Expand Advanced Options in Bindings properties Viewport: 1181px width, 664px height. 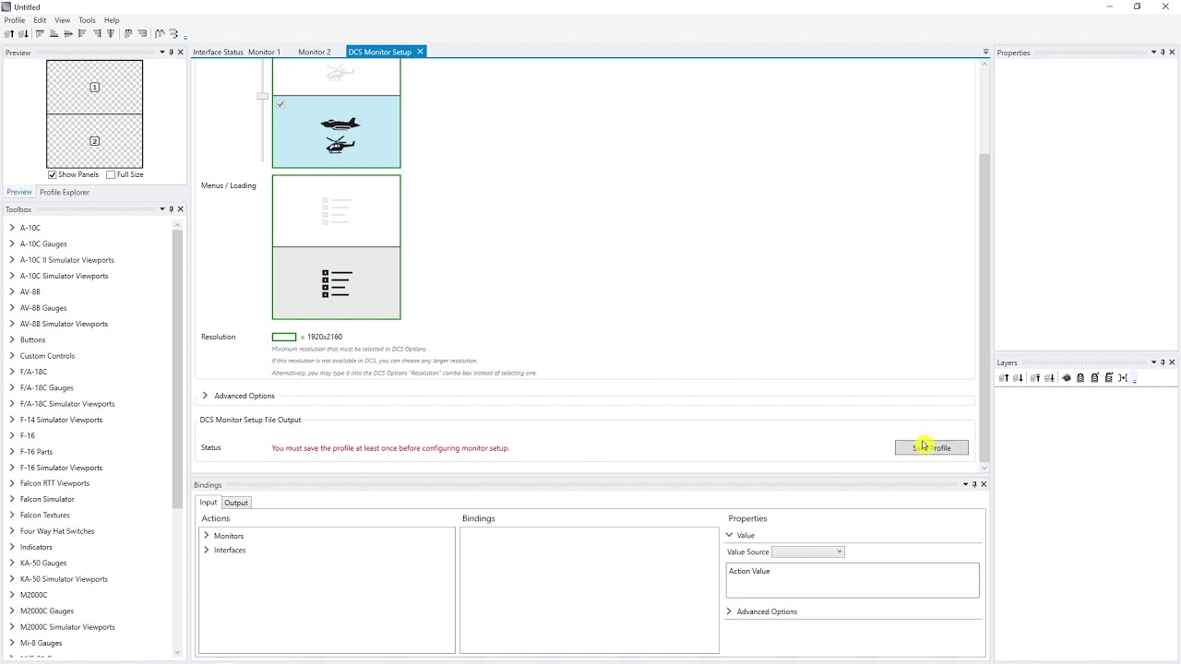[729, 611]
